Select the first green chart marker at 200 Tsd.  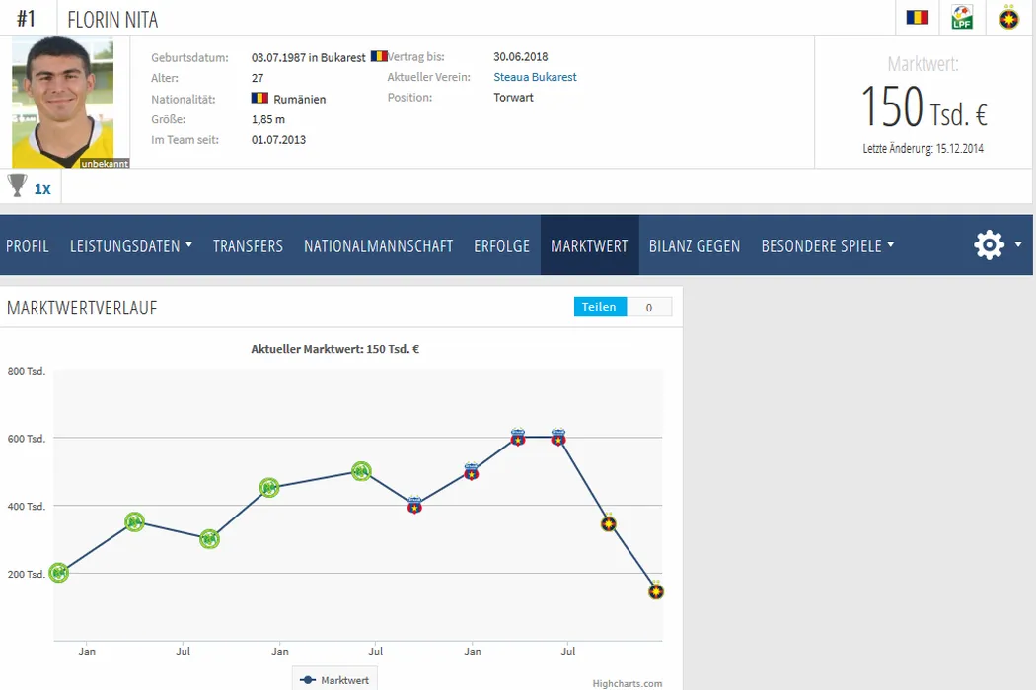point(59,573)
